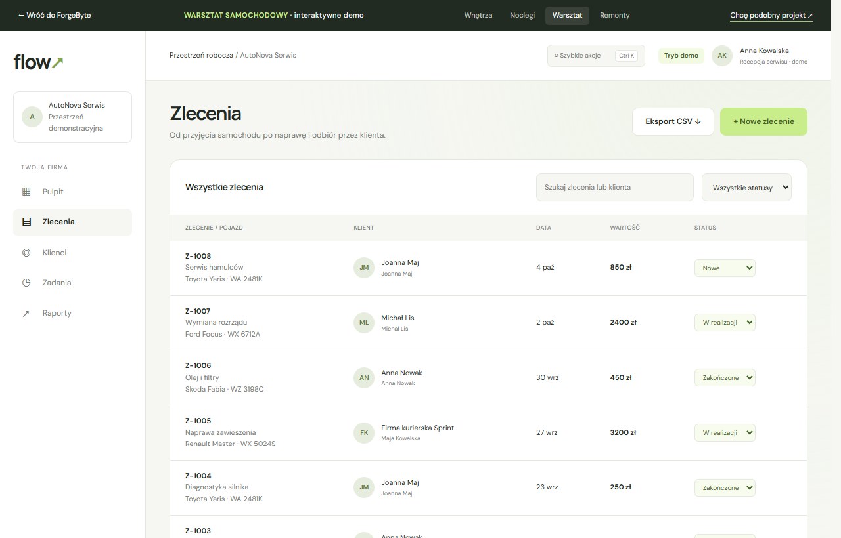Click the 3200 zł value
Screen dimensions: 841x538
(x=623, y=432)
